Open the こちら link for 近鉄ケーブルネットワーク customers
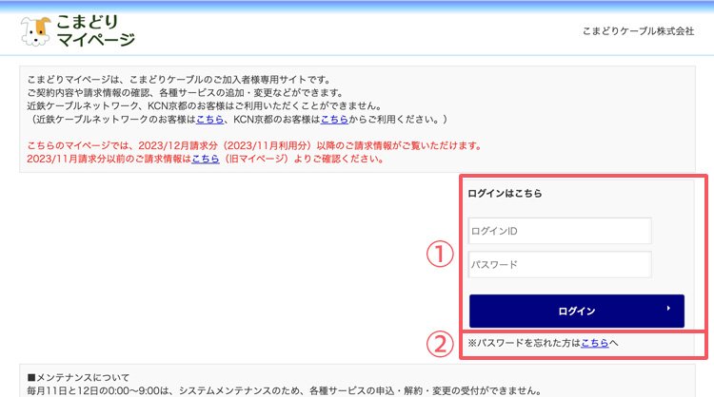Viewport: 714px width, 397px height. pyautogui.click(x=210, y=120)
